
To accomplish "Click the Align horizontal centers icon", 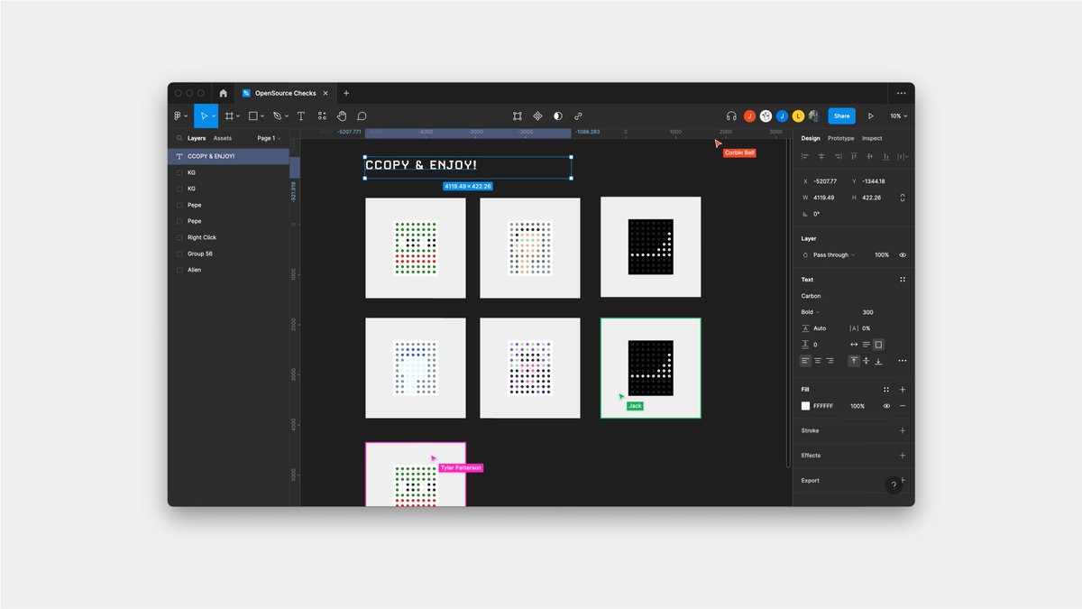I will [821, 156].
